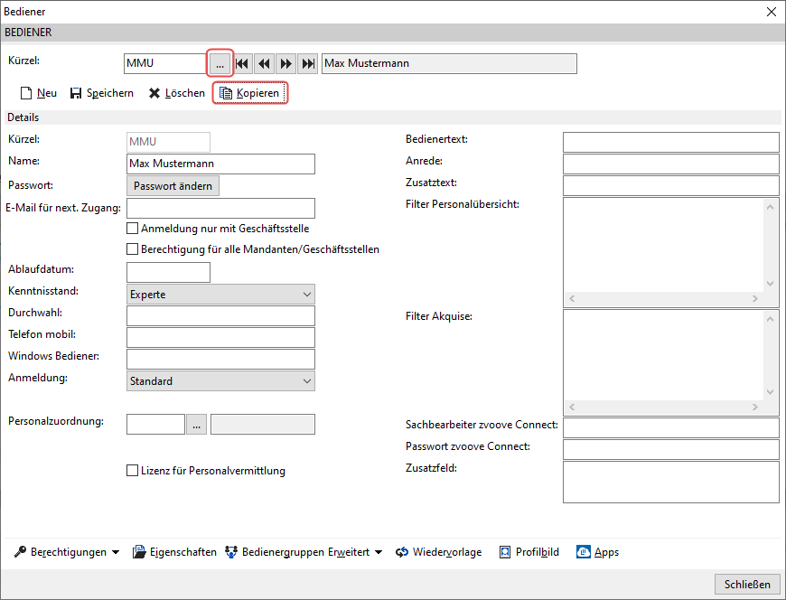This screenshot has height=600, width=786.
Task: Open Apps from bottom toolbar
Action: click(597, 552)
